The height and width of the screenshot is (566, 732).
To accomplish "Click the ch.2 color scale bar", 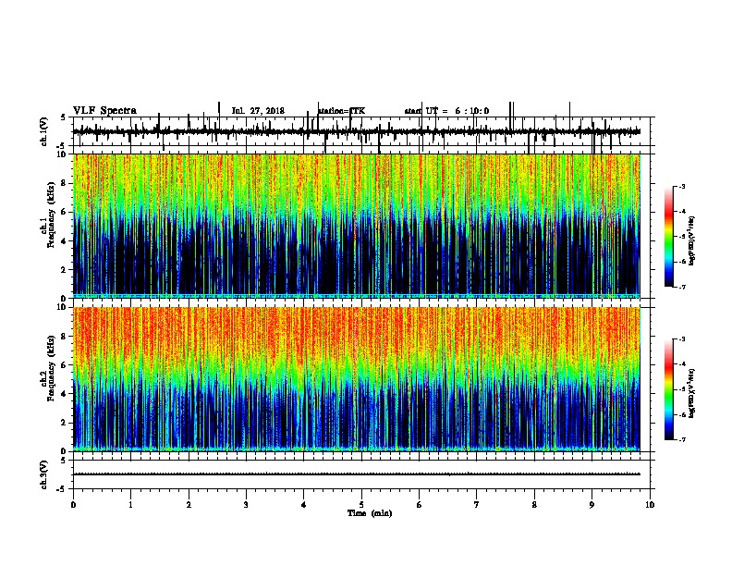I will pos(668,389).
